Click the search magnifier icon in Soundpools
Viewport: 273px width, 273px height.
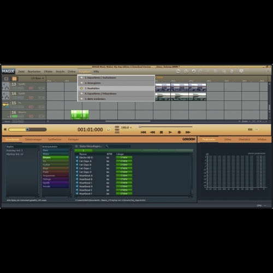coord(107,146)
